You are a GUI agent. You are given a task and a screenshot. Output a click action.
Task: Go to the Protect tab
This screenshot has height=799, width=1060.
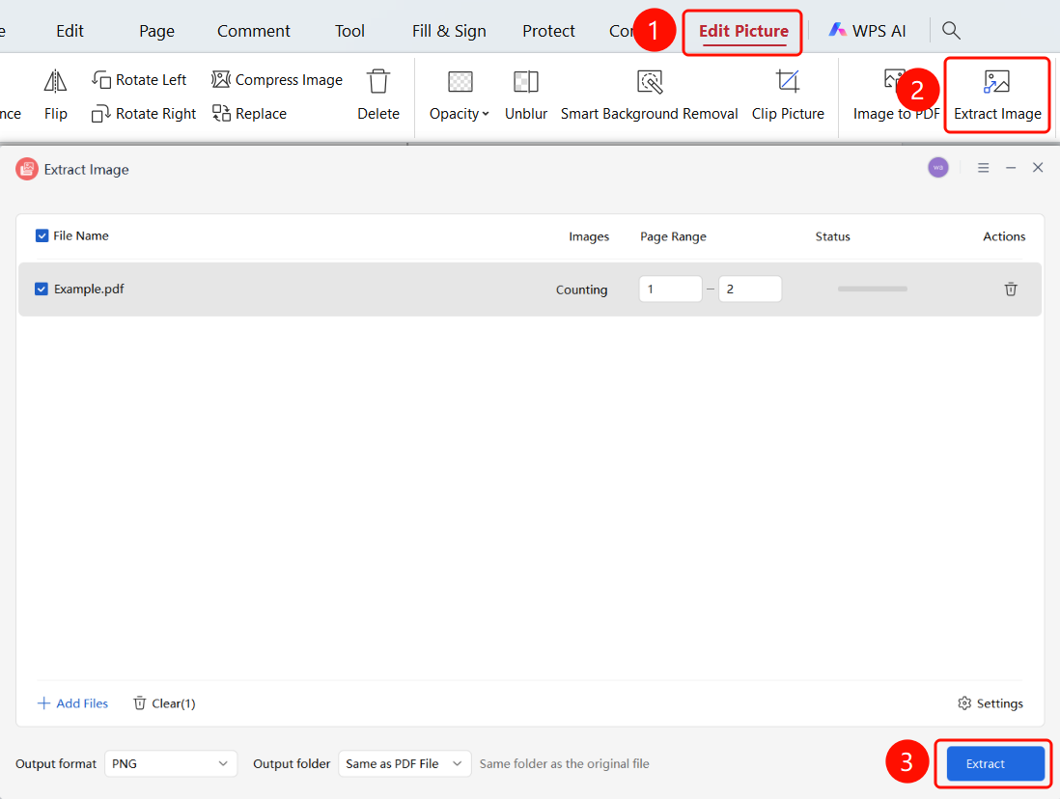548,31
